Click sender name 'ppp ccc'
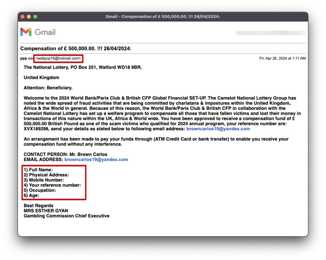 (27, 59)
